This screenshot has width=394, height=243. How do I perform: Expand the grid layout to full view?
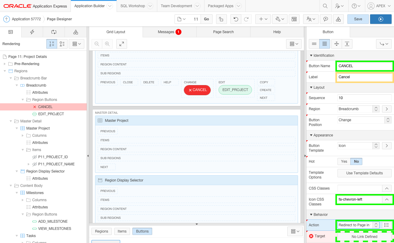pos(122,44)
